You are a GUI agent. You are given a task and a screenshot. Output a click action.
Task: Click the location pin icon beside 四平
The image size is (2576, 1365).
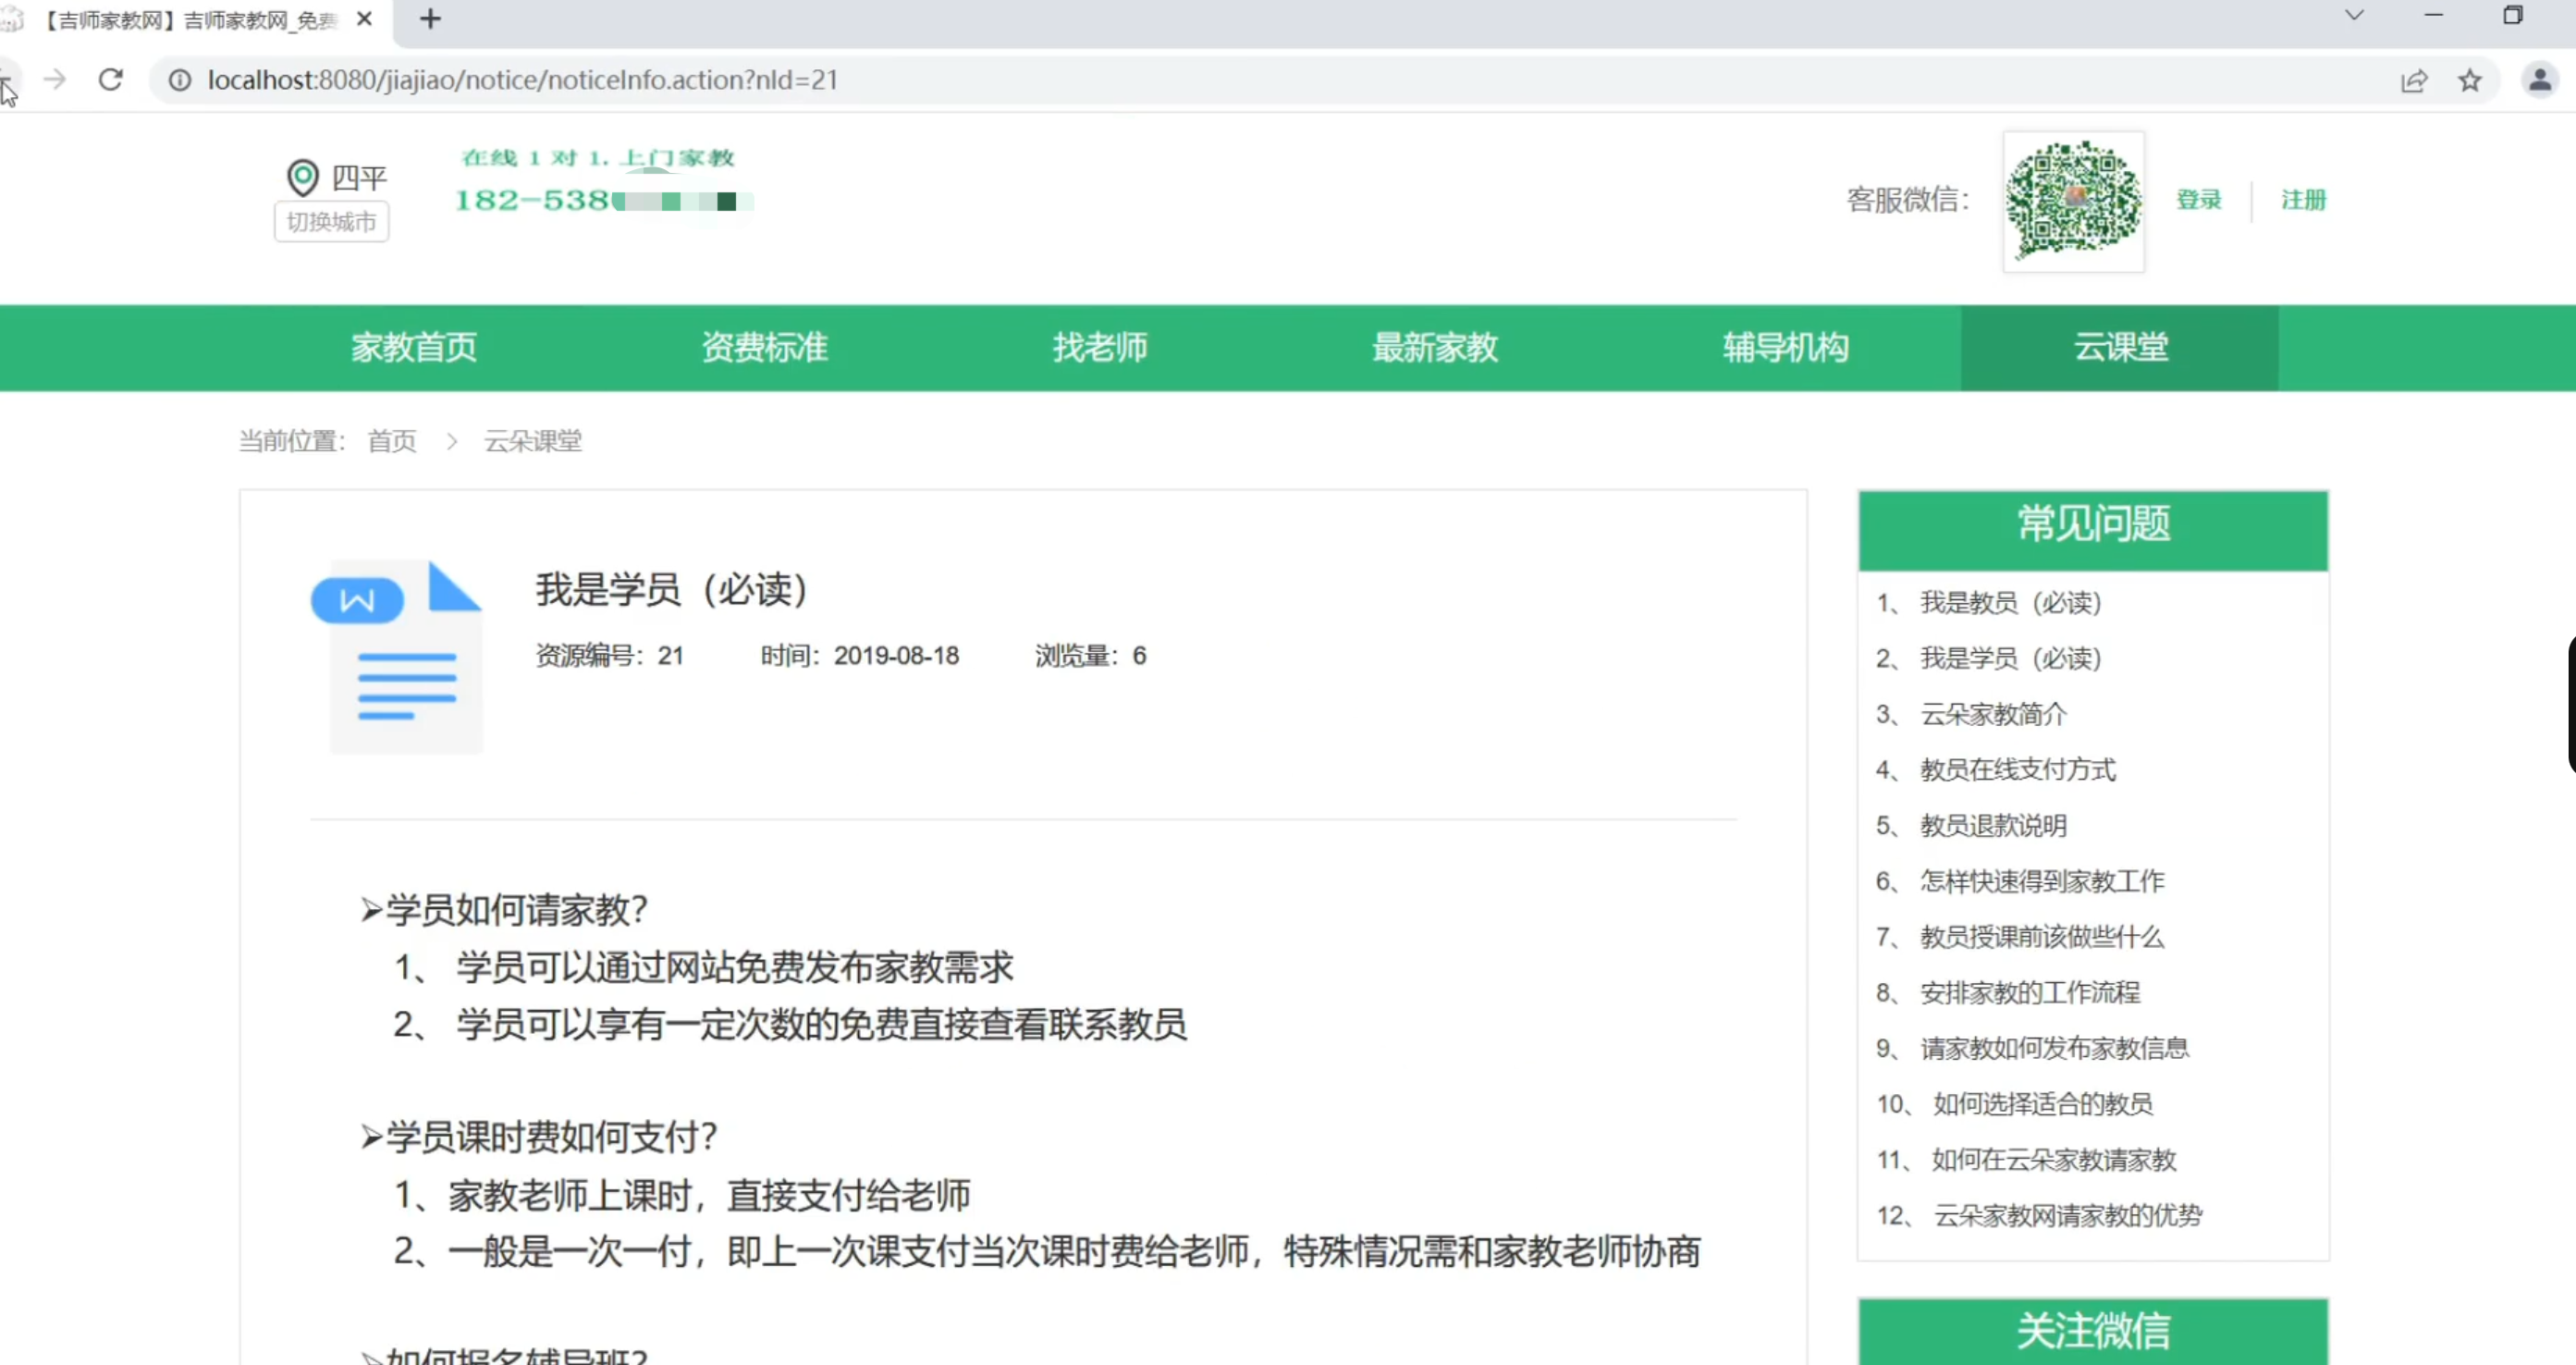[x=302, y=178]
